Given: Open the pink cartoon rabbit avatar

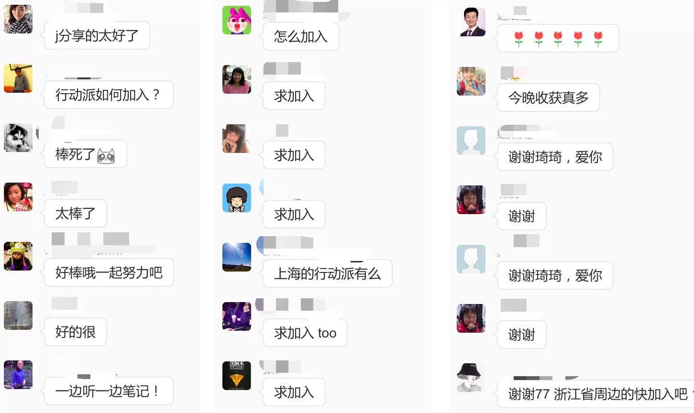Looking at the screenshot, I should pos(237,20).
